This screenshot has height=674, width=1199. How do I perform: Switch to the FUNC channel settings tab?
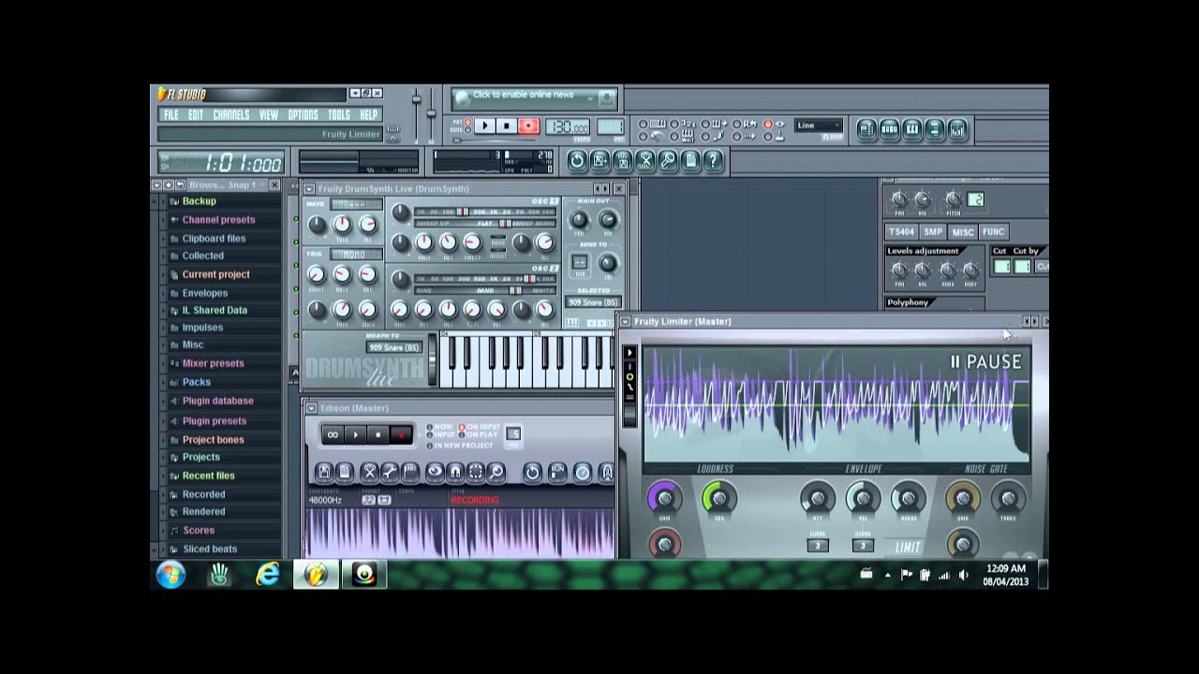994,232
